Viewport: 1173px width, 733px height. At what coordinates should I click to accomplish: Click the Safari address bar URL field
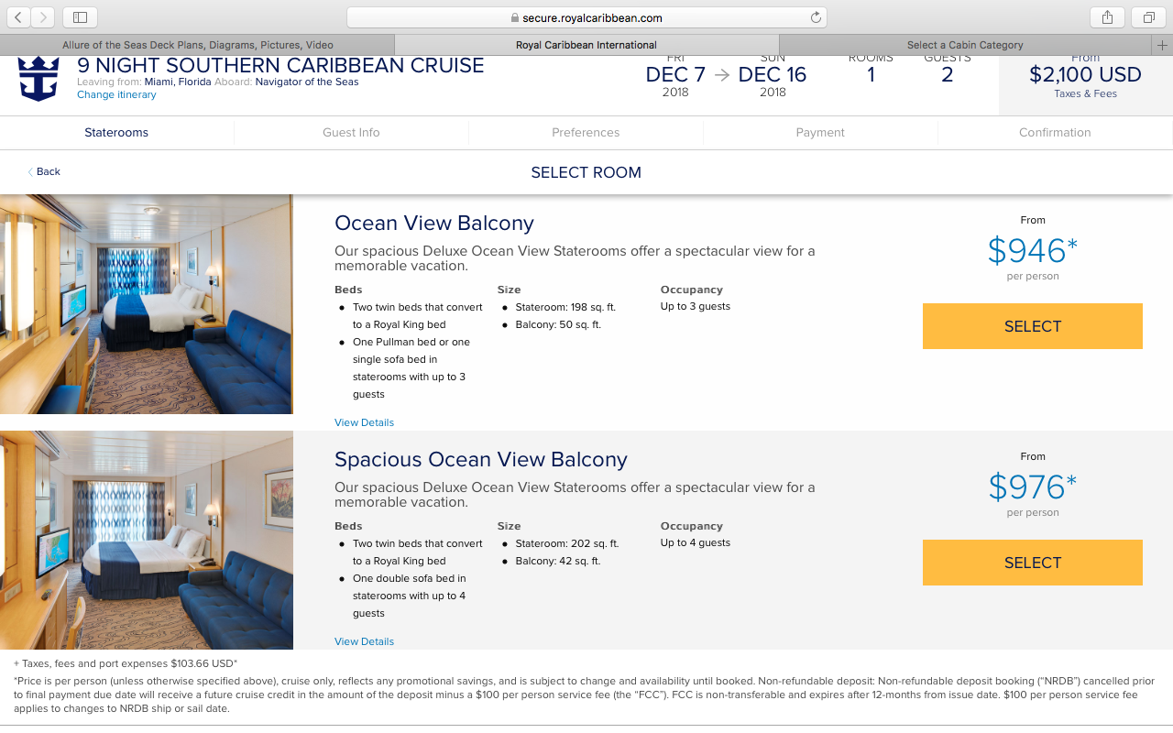[586, 17]
